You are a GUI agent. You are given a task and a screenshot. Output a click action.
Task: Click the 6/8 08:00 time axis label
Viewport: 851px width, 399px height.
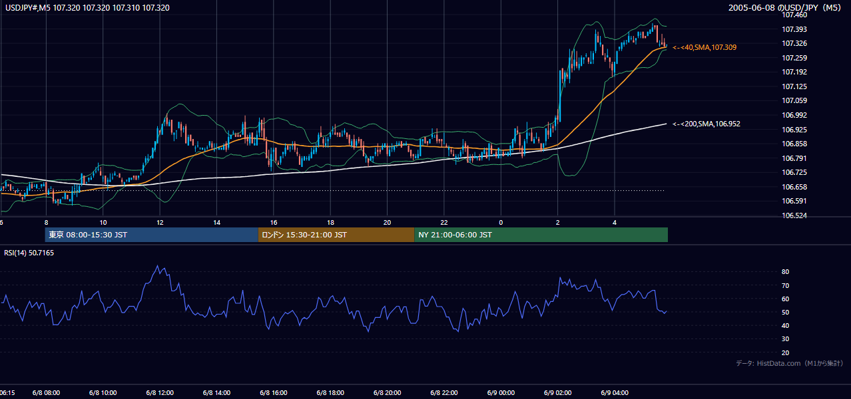pos(47,393)
